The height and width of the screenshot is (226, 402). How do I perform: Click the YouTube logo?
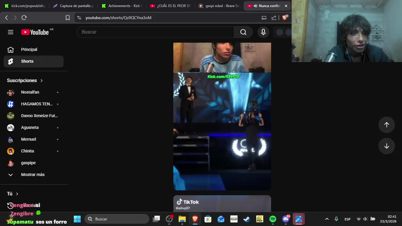(35, 32)
